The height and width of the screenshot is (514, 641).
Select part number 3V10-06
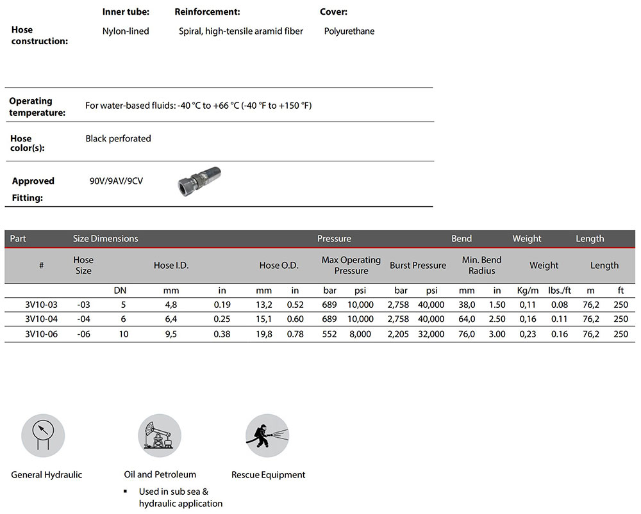pos(41,333)
